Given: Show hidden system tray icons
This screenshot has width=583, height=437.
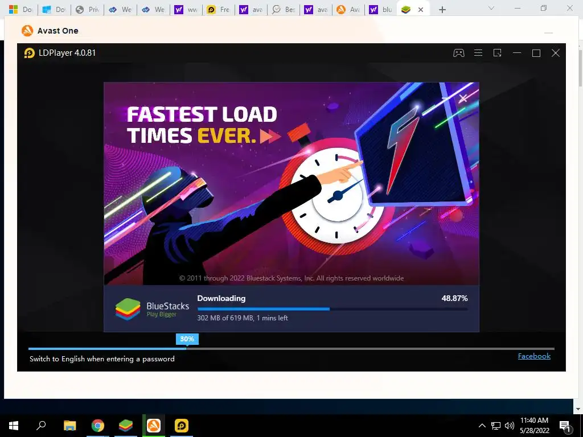Looking at the screenshot, I should (482, 426).
